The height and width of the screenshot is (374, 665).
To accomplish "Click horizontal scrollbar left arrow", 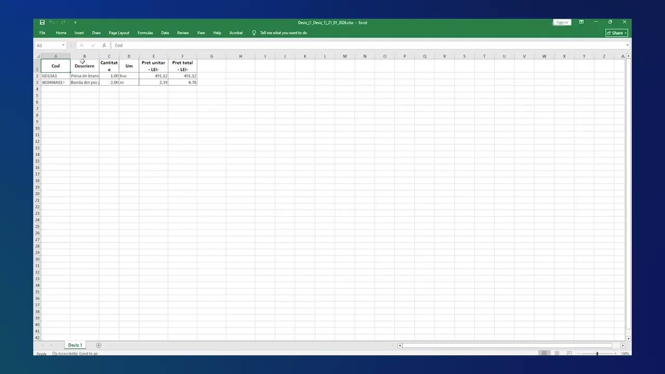I will [x=400, y=345].
